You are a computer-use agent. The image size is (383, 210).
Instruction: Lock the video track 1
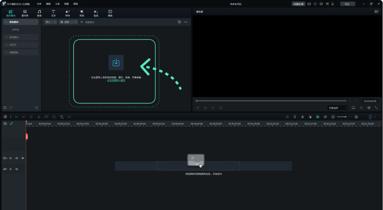[10, 158]
